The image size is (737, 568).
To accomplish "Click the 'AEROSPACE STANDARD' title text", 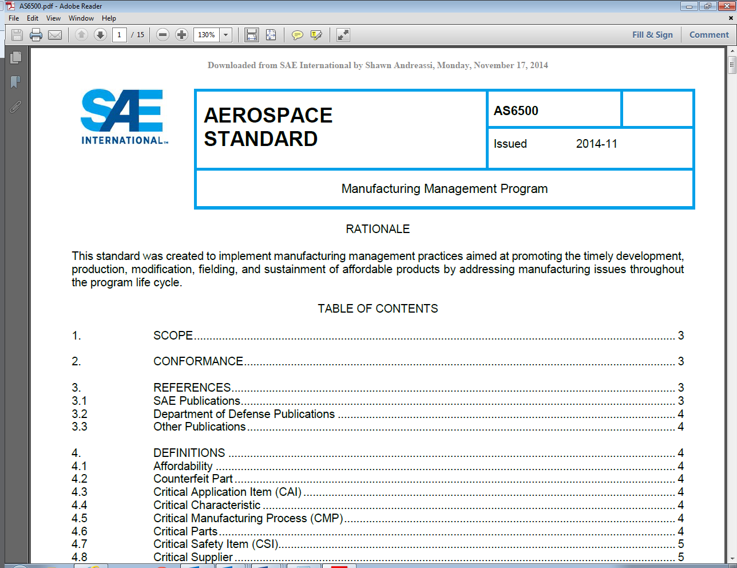I will point(268,127).
